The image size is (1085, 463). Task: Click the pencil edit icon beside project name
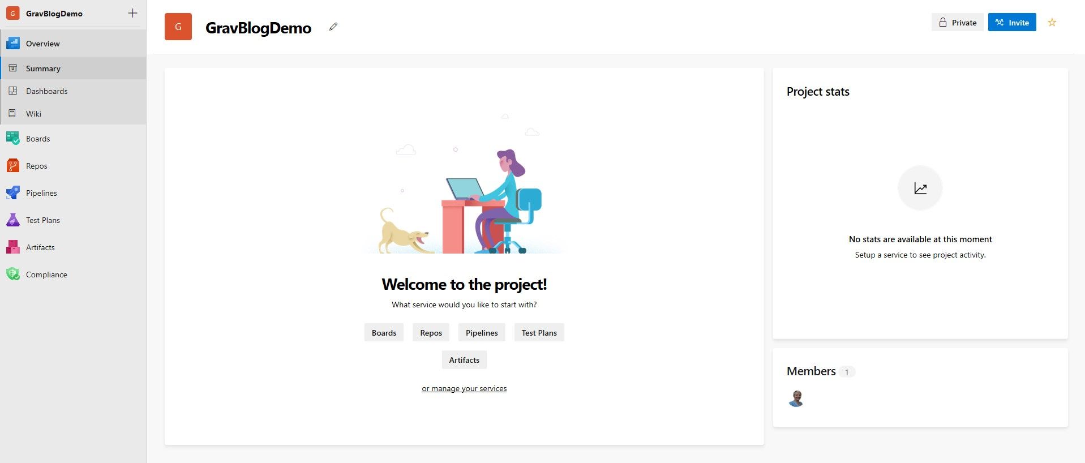[x=333, y=27]
